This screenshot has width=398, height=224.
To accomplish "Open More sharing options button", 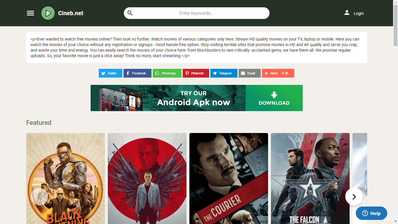I will click(x=278, y=73).
